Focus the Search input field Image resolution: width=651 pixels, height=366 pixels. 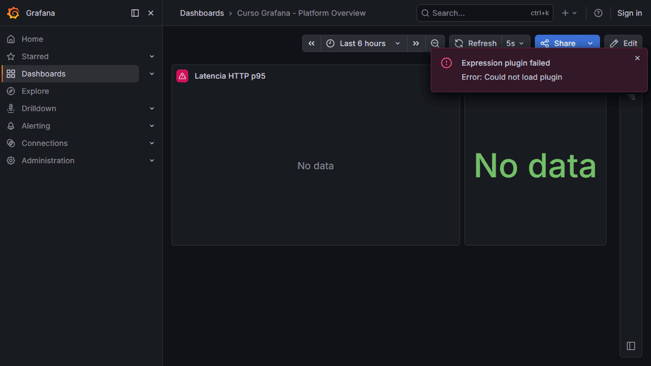485,13
